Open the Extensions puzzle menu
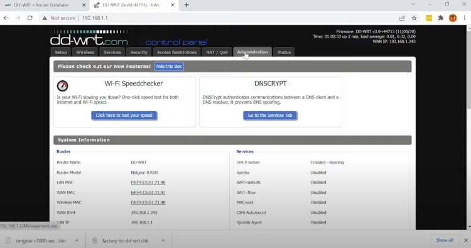471x248 pixels. (441, 18)
